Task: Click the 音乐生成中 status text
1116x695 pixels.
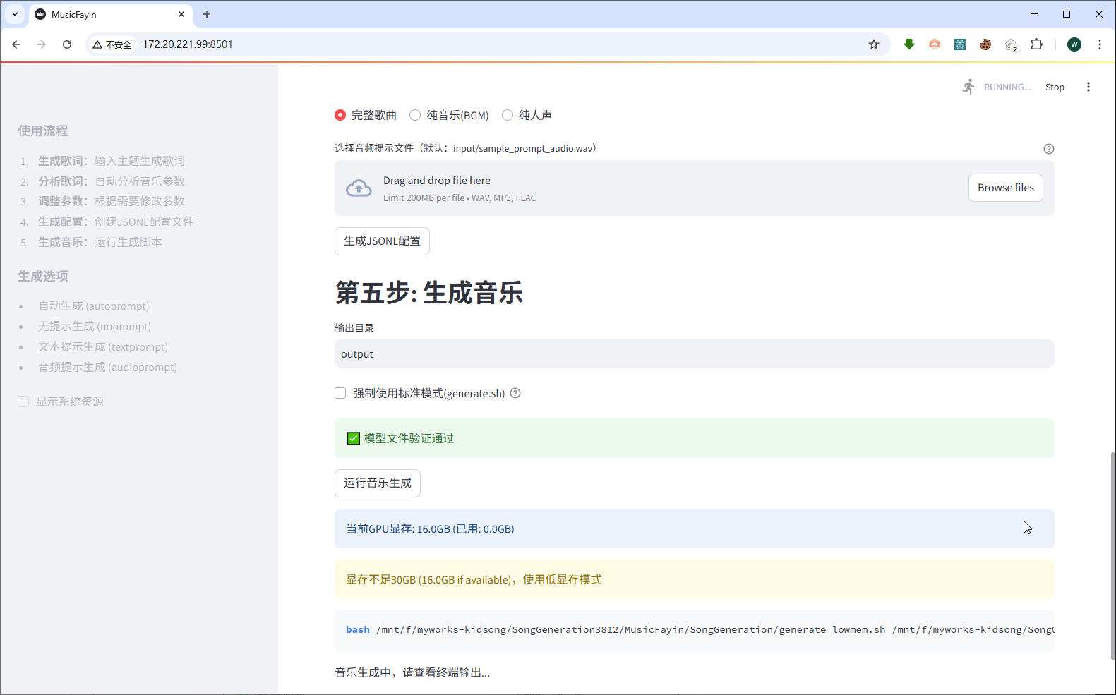Action: click(412, 672)
